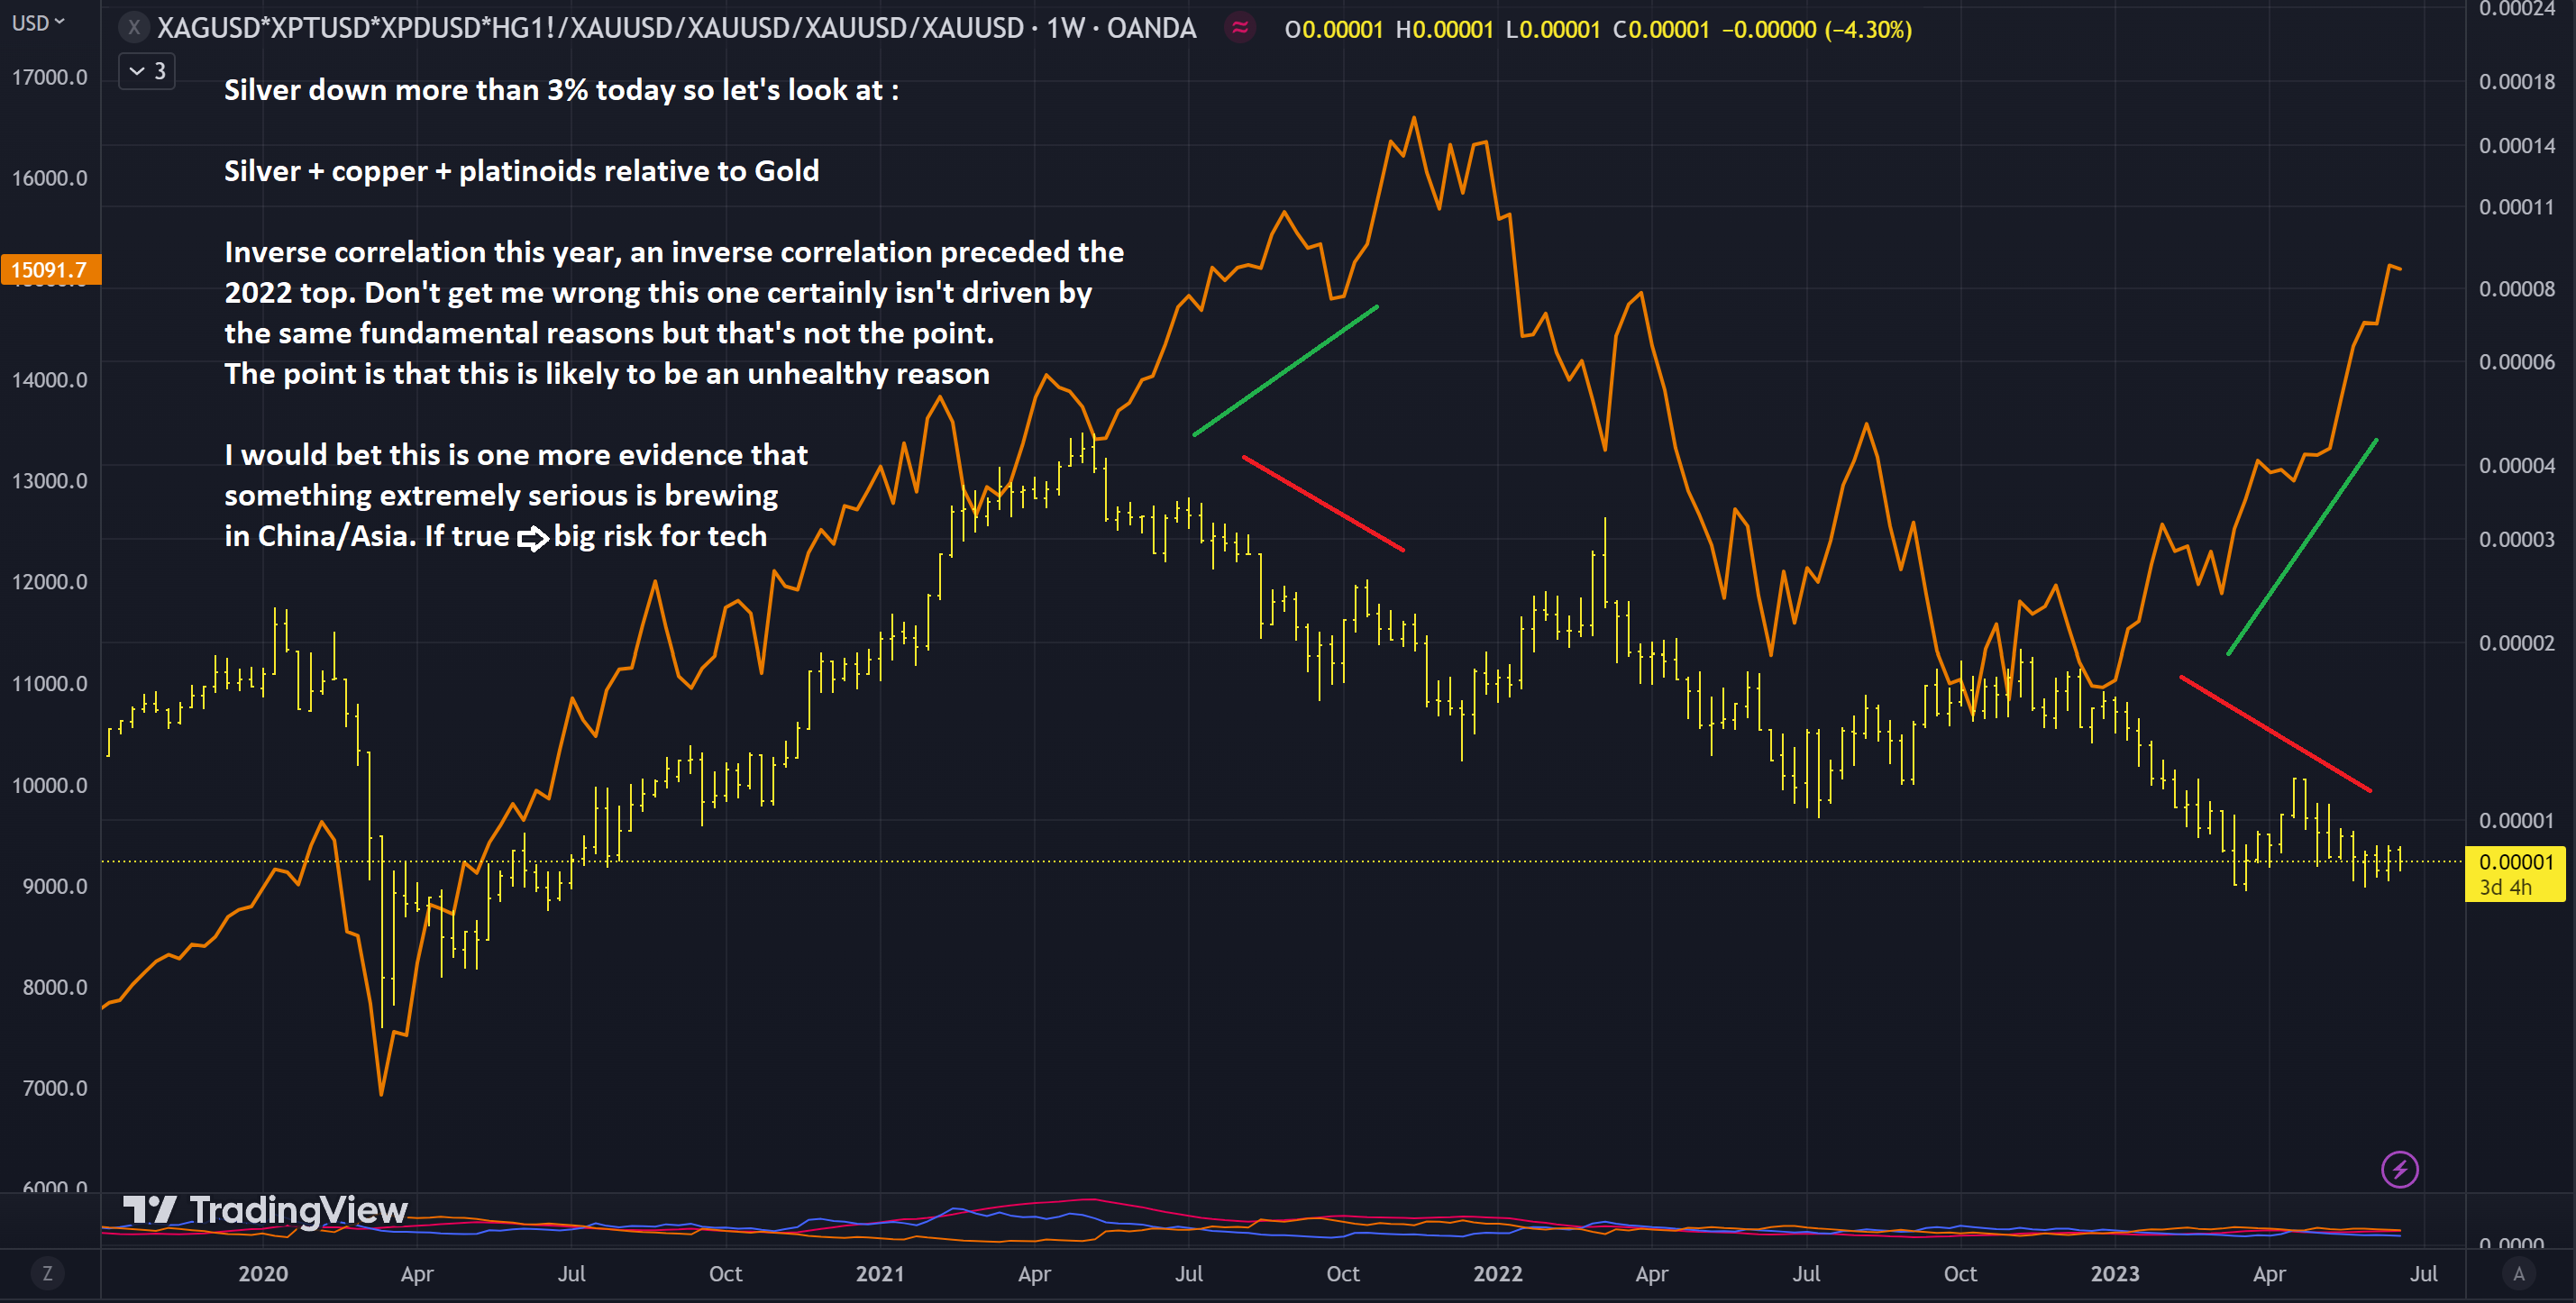Click the 17000.0 left price scale label
2576x1303 pixels.
point(50,77)
